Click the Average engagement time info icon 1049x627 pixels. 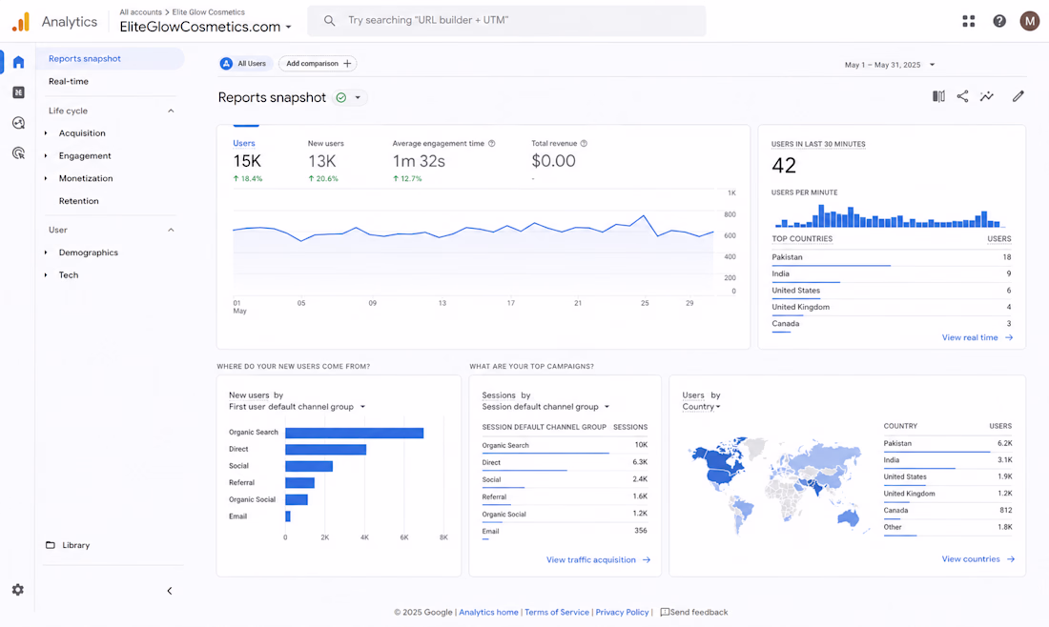492,144
